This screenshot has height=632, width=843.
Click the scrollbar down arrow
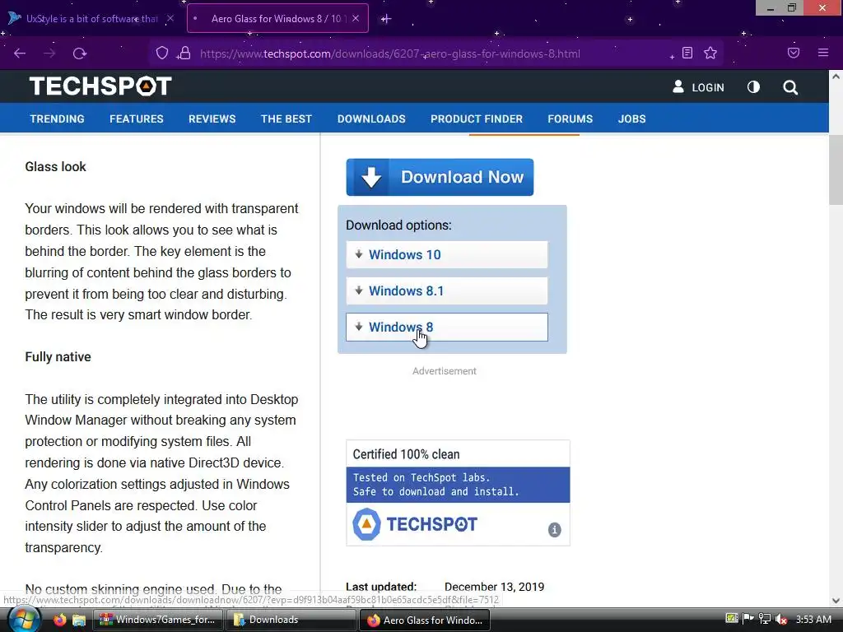click(x=836, y=601)
